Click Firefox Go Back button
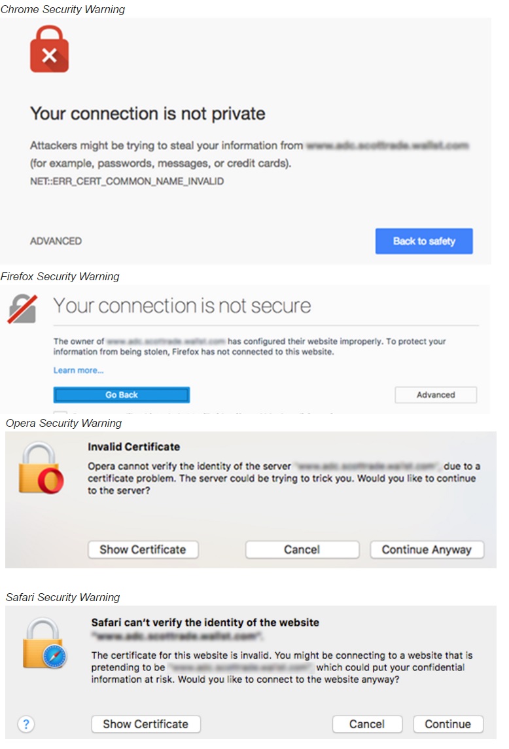The image size is (509, 749). (121, 395)
